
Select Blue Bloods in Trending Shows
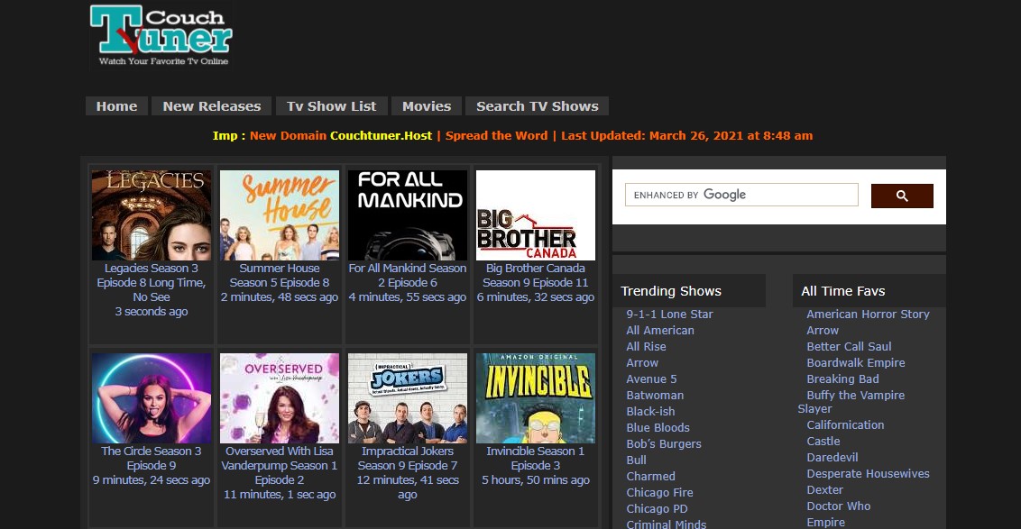click(x=658, y=428)
